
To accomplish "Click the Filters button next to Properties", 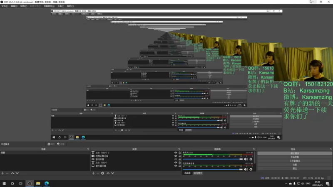I will coord(61,144).
